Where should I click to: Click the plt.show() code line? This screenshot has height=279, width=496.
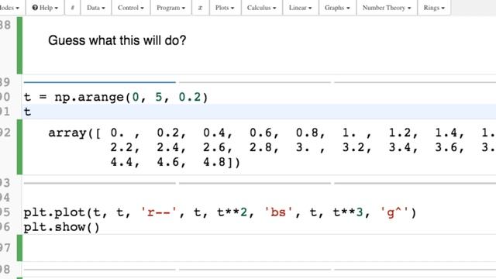click(62, 227)
